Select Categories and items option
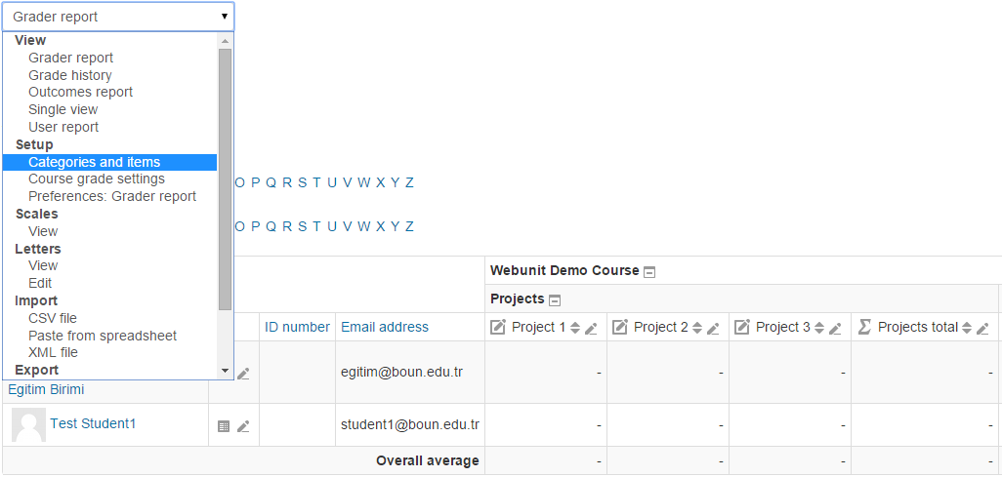 94,162
